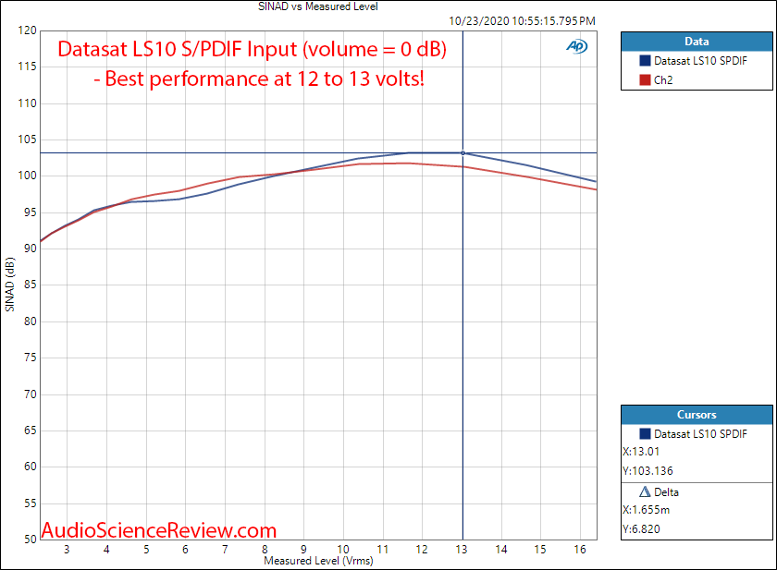Screen dimensions: 777x570
Task: Click the graph title SINAD vs Measured Level
Action: pyautogui.click(x=317, y=6)
